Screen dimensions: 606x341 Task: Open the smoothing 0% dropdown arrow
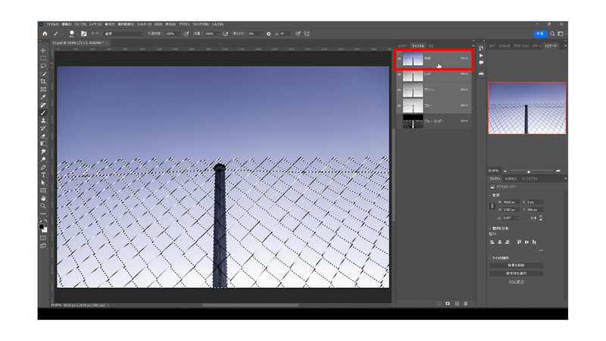pyautogui.click(x=261, y=34)
